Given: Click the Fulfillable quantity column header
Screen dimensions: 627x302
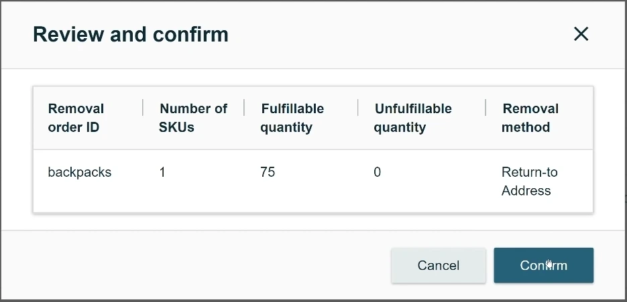Looking at the screenshot, I should (292, 118).
